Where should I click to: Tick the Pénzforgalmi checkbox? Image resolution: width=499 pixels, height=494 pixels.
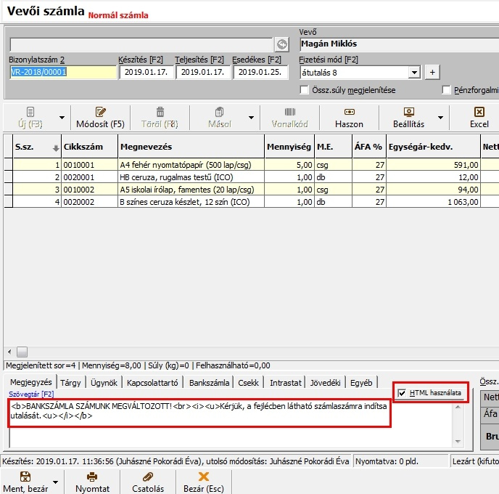click(447, 90)
